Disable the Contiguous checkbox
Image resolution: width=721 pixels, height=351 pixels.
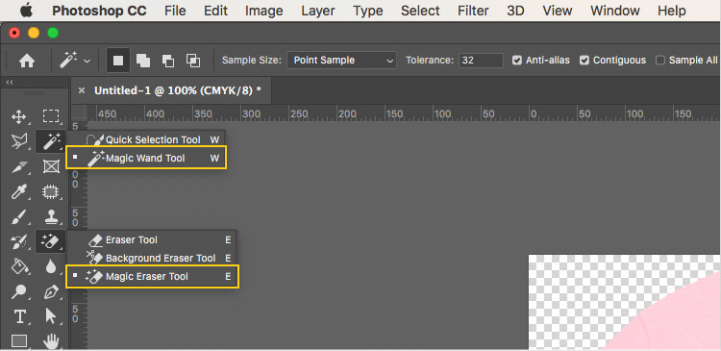[584, 61]
